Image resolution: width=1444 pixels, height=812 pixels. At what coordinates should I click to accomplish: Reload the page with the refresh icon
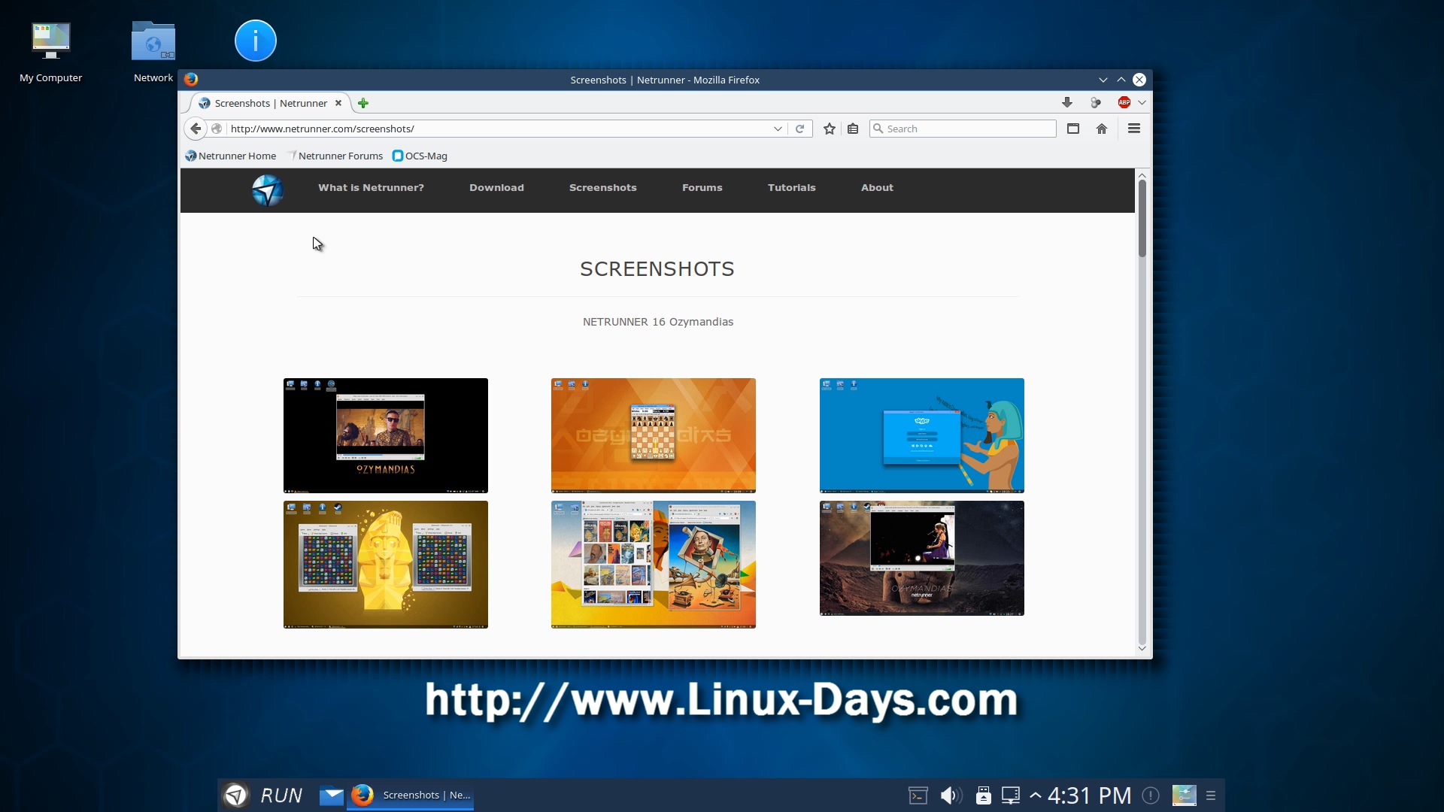tap(800, 129)
